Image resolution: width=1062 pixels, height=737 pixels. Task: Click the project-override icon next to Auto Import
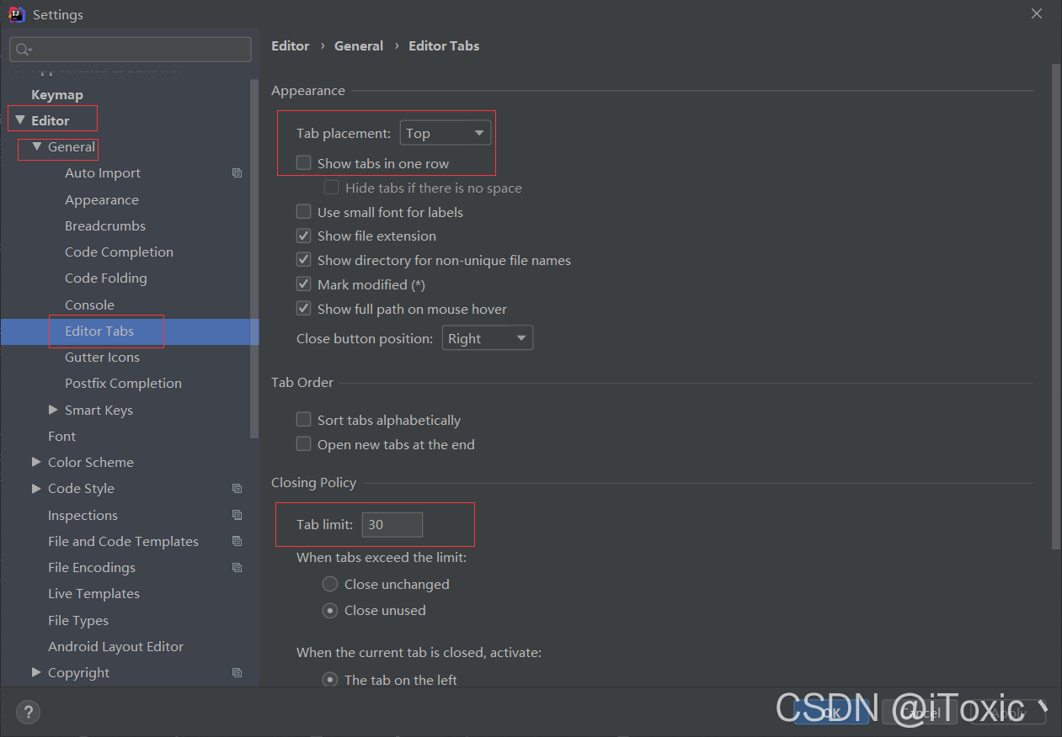[237, 172]
